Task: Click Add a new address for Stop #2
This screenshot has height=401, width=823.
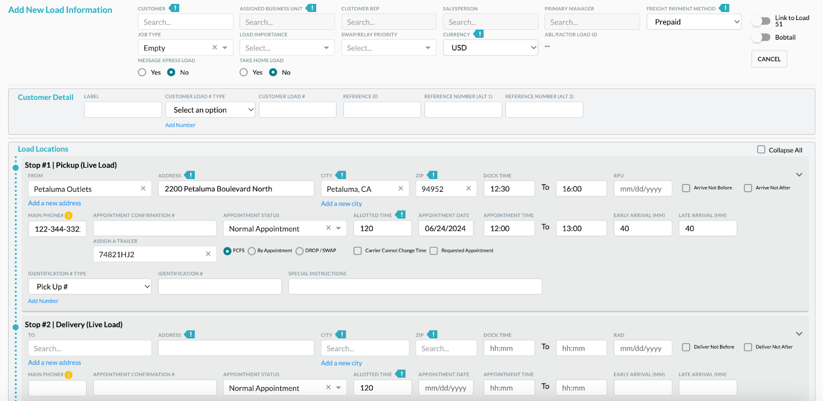Action: pos(55,362)
